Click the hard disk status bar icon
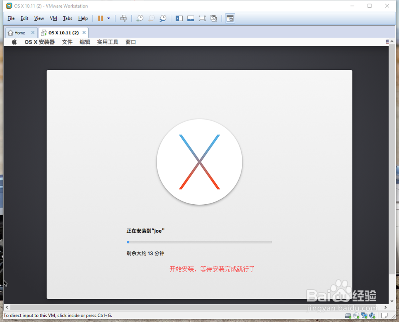 point(348,316)
